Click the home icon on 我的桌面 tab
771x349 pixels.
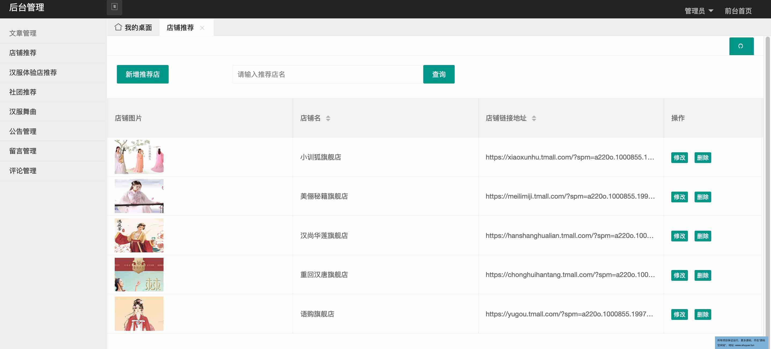(118, 27)
